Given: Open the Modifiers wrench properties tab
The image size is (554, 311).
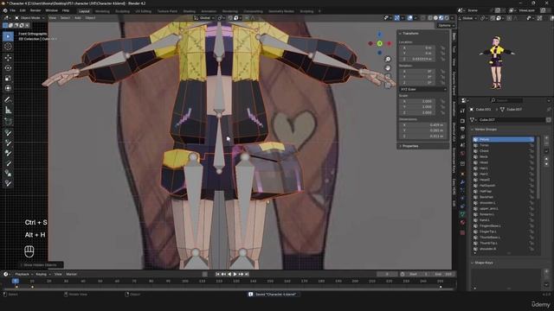Looking at the screenshot, I should pyautogui.click(x=462, y=182).
